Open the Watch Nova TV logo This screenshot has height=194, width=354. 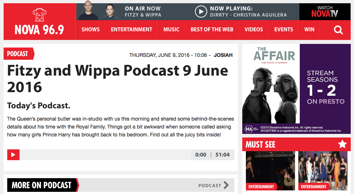click(325, 12)
